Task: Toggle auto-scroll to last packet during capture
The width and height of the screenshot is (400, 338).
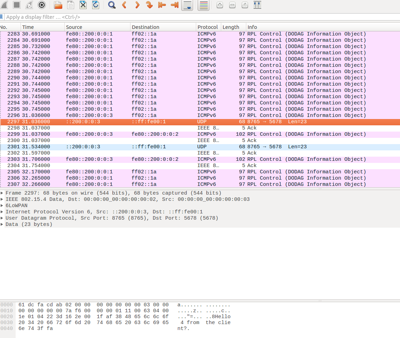Action: [187, 5]
